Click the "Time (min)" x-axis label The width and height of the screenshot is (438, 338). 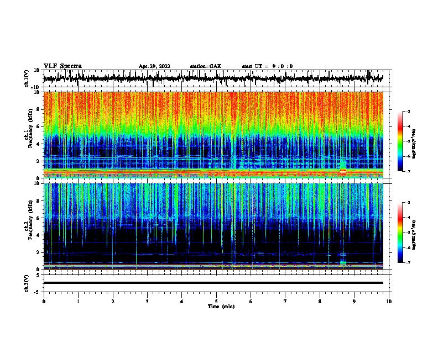click(221, 307)
